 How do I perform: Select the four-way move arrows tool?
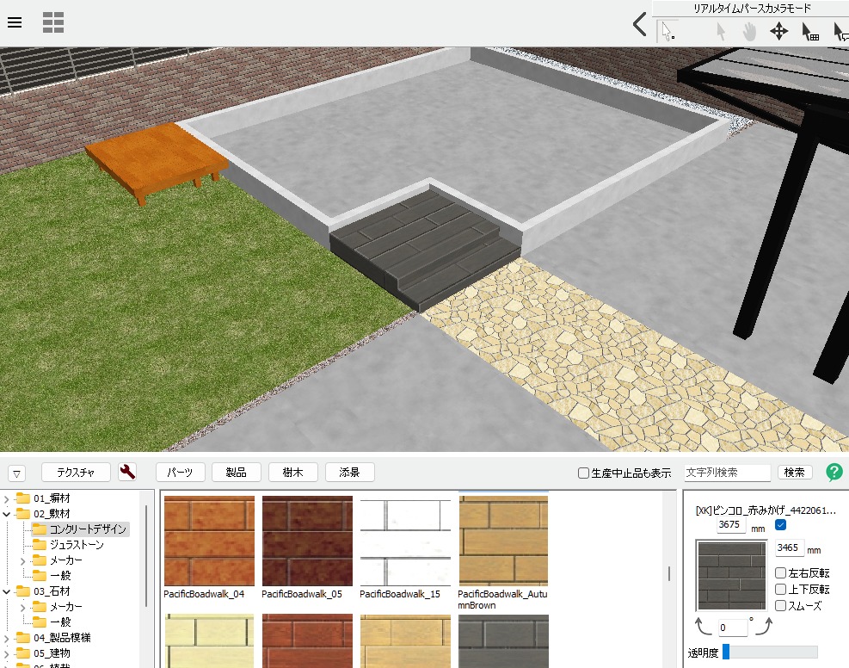(778, 32)
